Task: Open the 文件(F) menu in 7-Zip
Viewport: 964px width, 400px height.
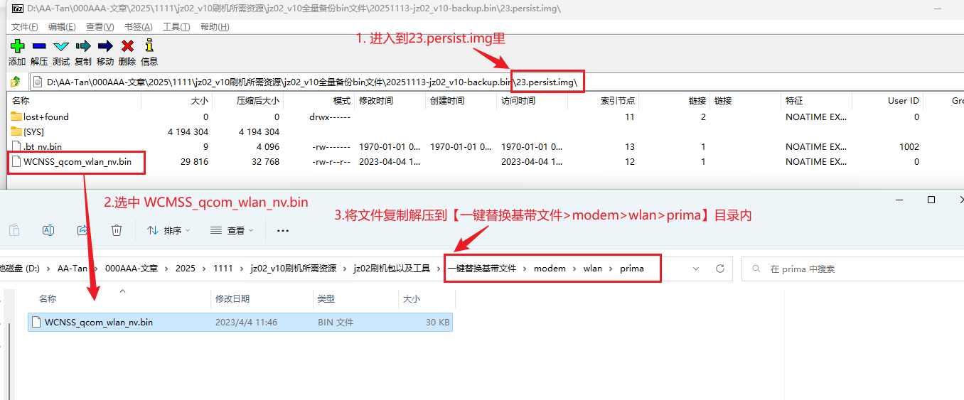Action: tap(24, 26)
